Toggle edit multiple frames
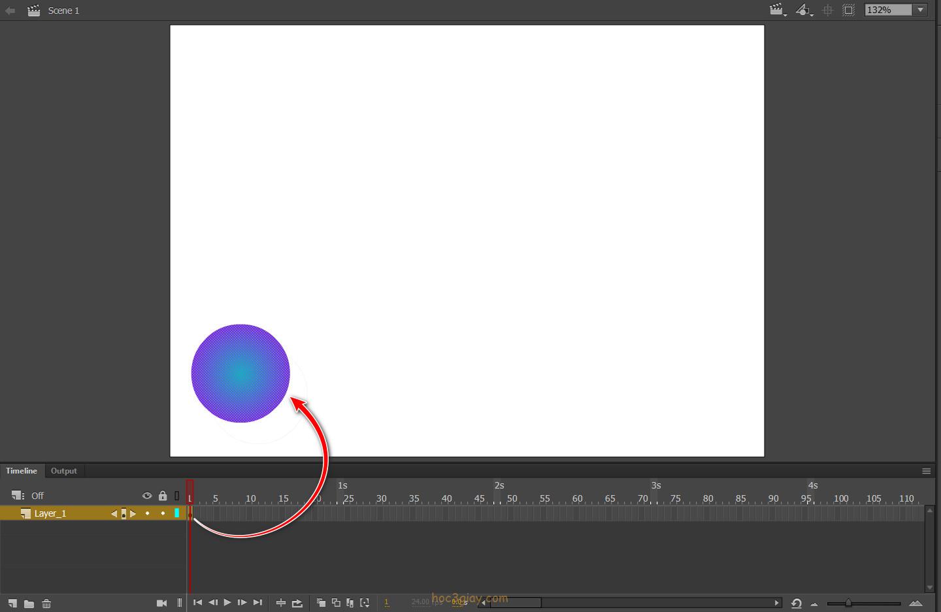941x612 pixels. point(350,603)
